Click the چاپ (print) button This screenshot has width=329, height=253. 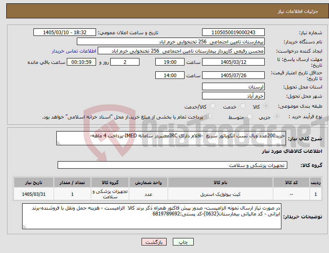click(x=183, y=242)
